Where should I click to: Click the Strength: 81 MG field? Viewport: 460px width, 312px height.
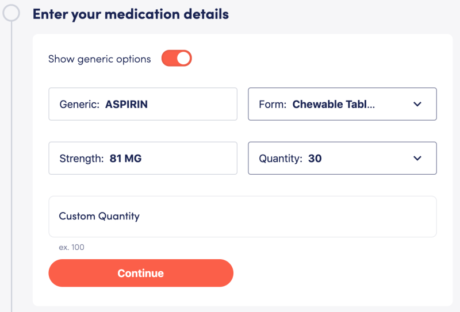(x=143, y=158)
